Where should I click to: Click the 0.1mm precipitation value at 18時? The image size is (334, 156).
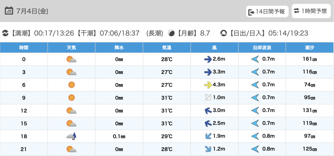point(119,136)
